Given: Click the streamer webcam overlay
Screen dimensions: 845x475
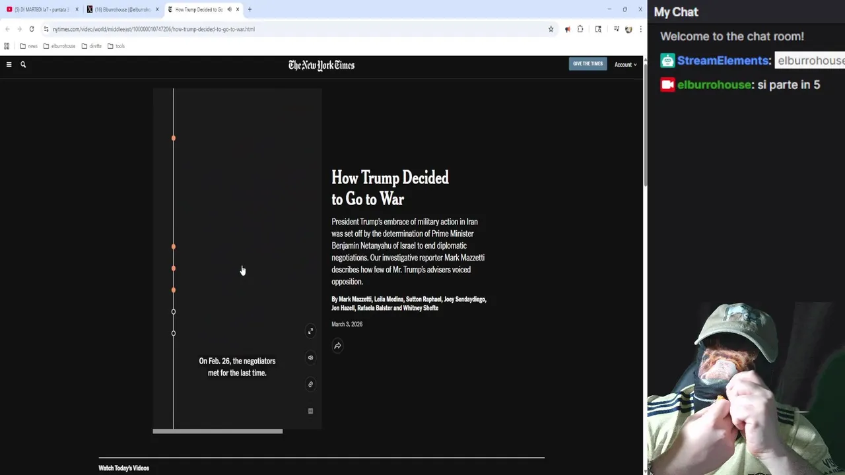Looking at the screenshot, I should point(746,389).
